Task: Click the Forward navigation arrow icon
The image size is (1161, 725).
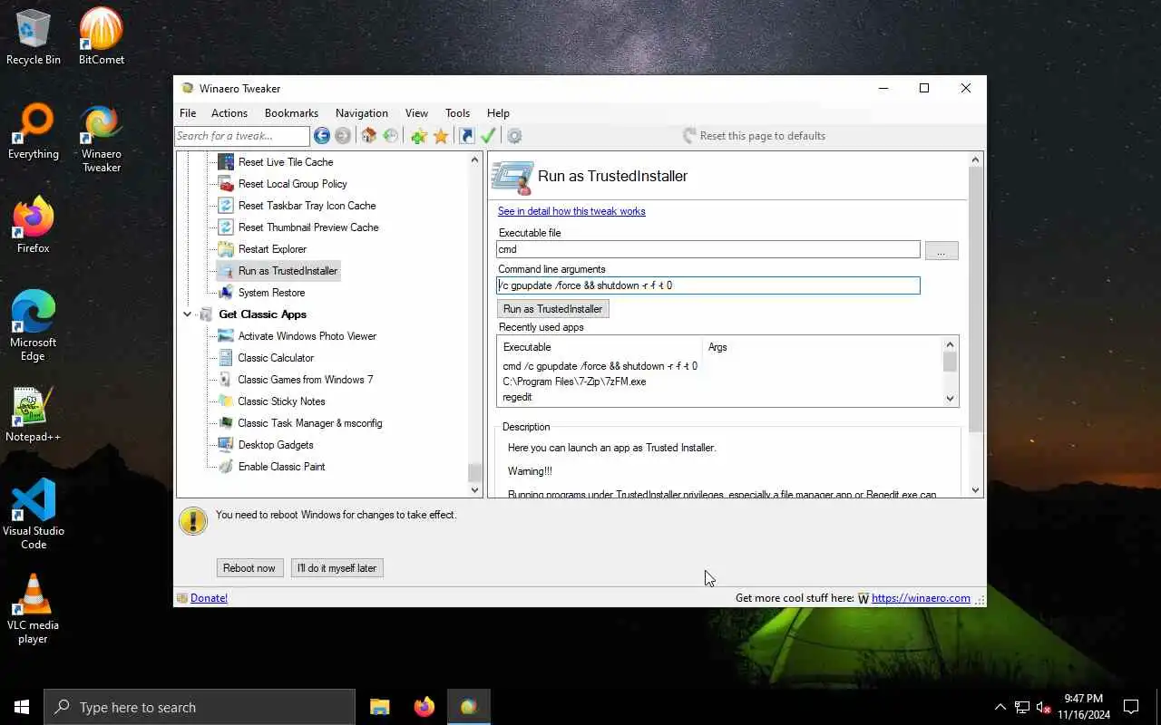Action: tap(343, 136)
